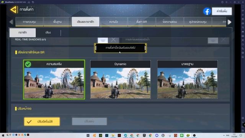Open the Facebook link icon
245x138 pixels.
207,11
